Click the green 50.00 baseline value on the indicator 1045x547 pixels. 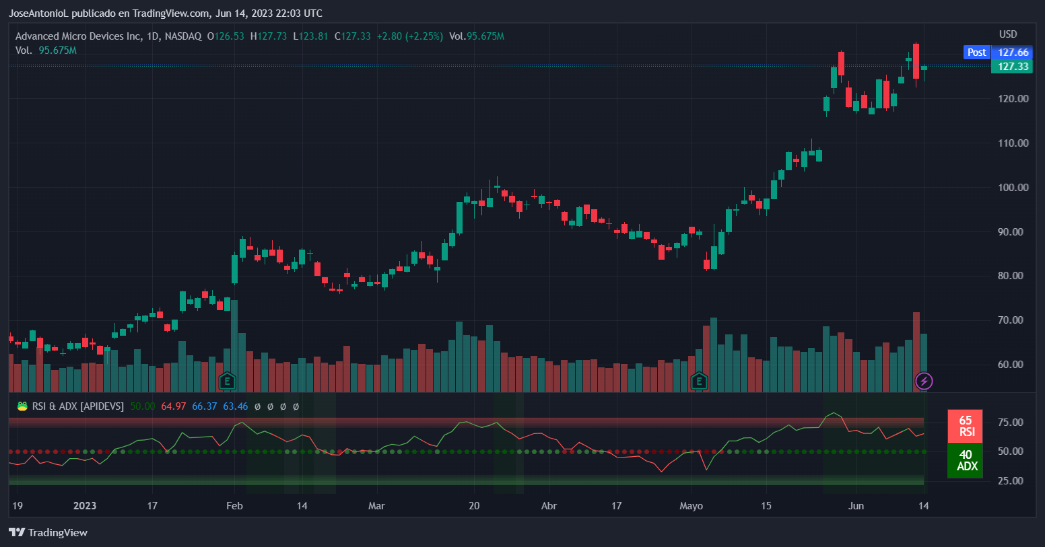coord(143,406)
